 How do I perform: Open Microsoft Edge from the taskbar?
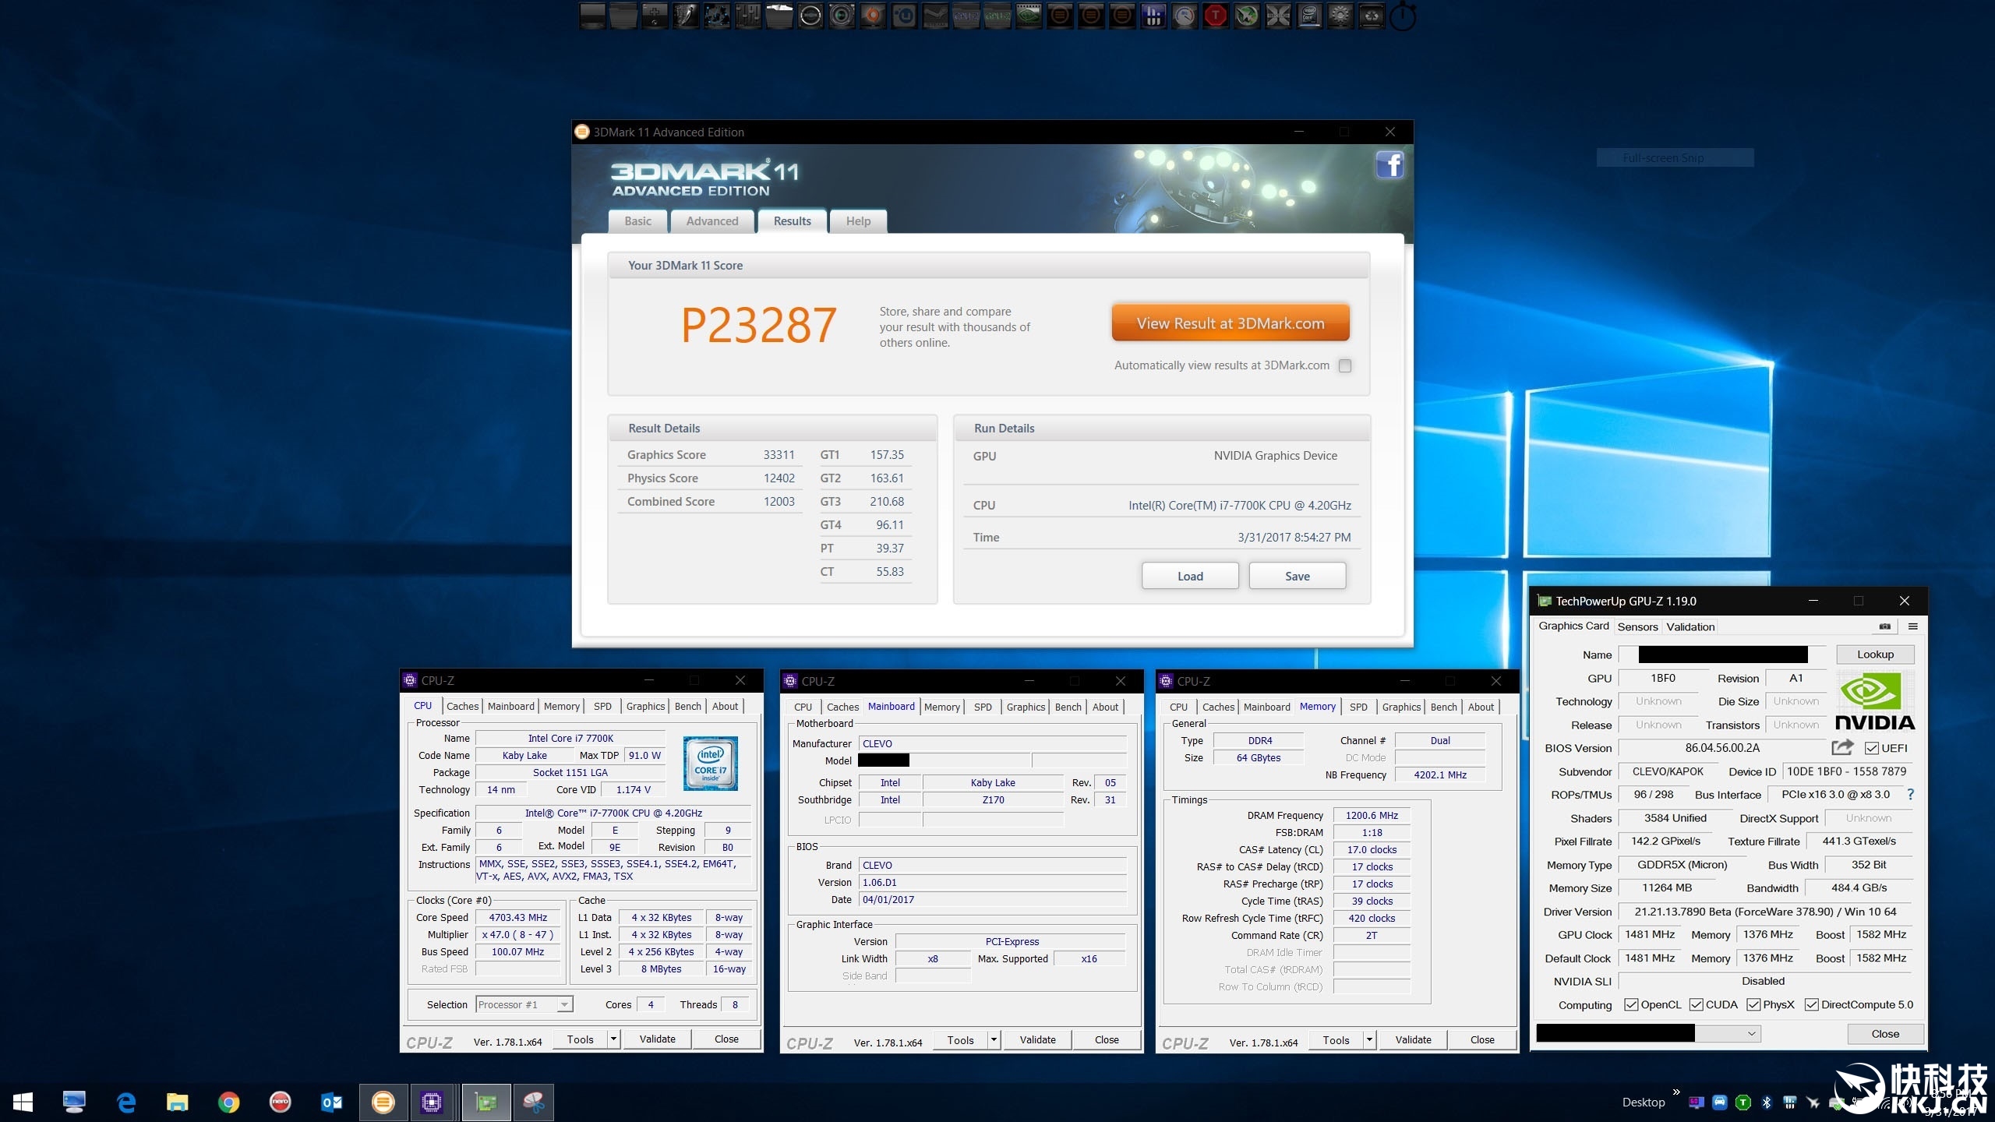point(125,1102)
